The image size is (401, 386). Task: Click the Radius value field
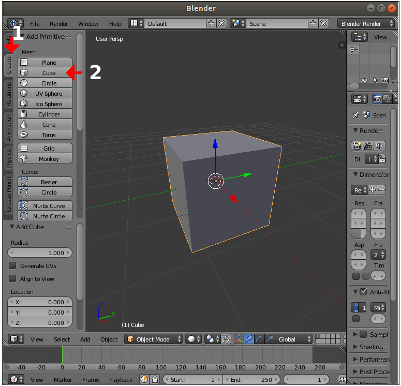click(40, 253)
